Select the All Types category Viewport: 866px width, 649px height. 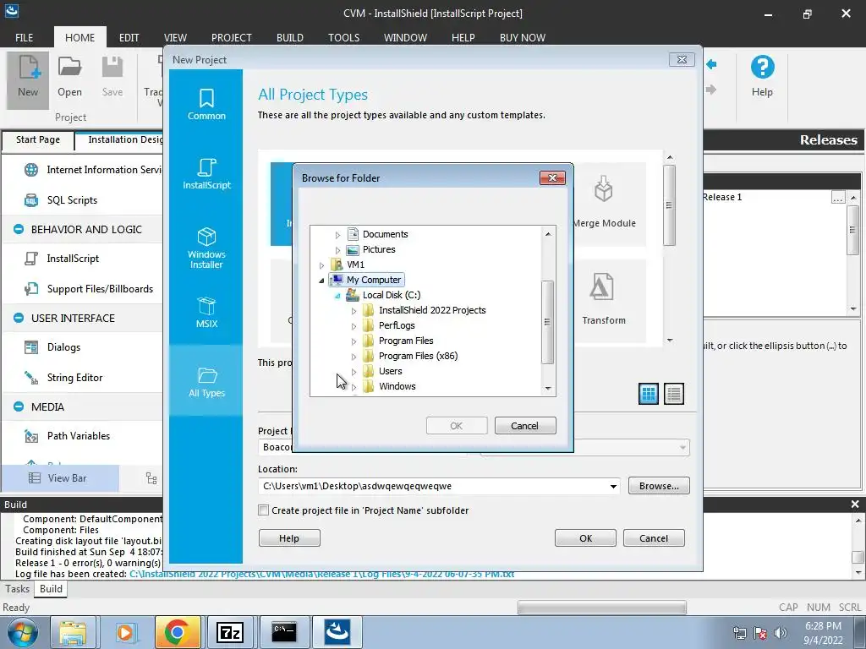[x=206, y=381]
